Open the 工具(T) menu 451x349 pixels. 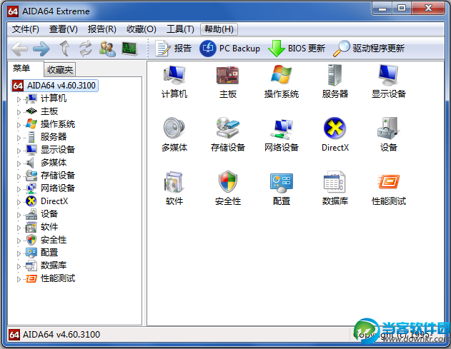180,29
